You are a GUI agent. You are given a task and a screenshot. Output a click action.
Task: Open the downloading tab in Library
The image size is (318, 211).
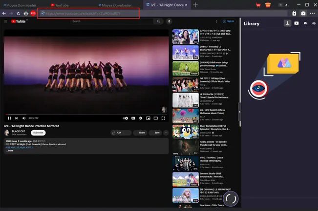pyautogui.click(x=288, y=23)
